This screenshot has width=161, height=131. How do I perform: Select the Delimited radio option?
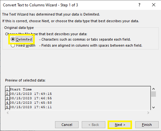[x=13, y=39]
